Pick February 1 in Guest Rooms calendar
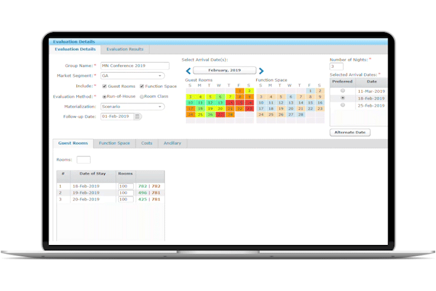436x291 pixels. [x=239, y=91]
